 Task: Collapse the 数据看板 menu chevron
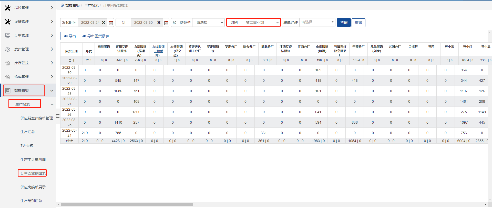(52, 90)
